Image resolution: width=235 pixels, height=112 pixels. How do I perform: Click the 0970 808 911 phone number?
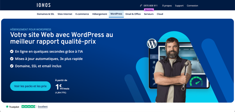pyautogui.click(x=150, y=6)
